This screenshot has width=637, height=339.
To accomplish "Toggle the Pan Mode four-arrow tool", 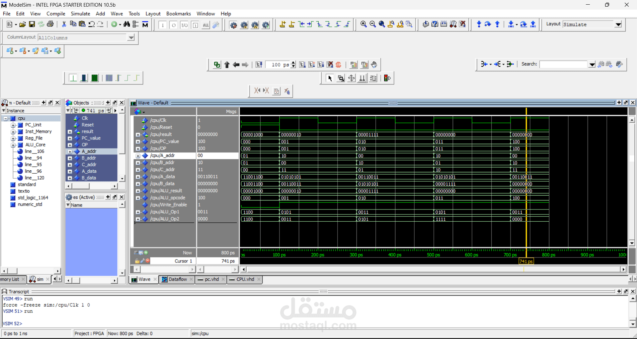I will [352, 78].
